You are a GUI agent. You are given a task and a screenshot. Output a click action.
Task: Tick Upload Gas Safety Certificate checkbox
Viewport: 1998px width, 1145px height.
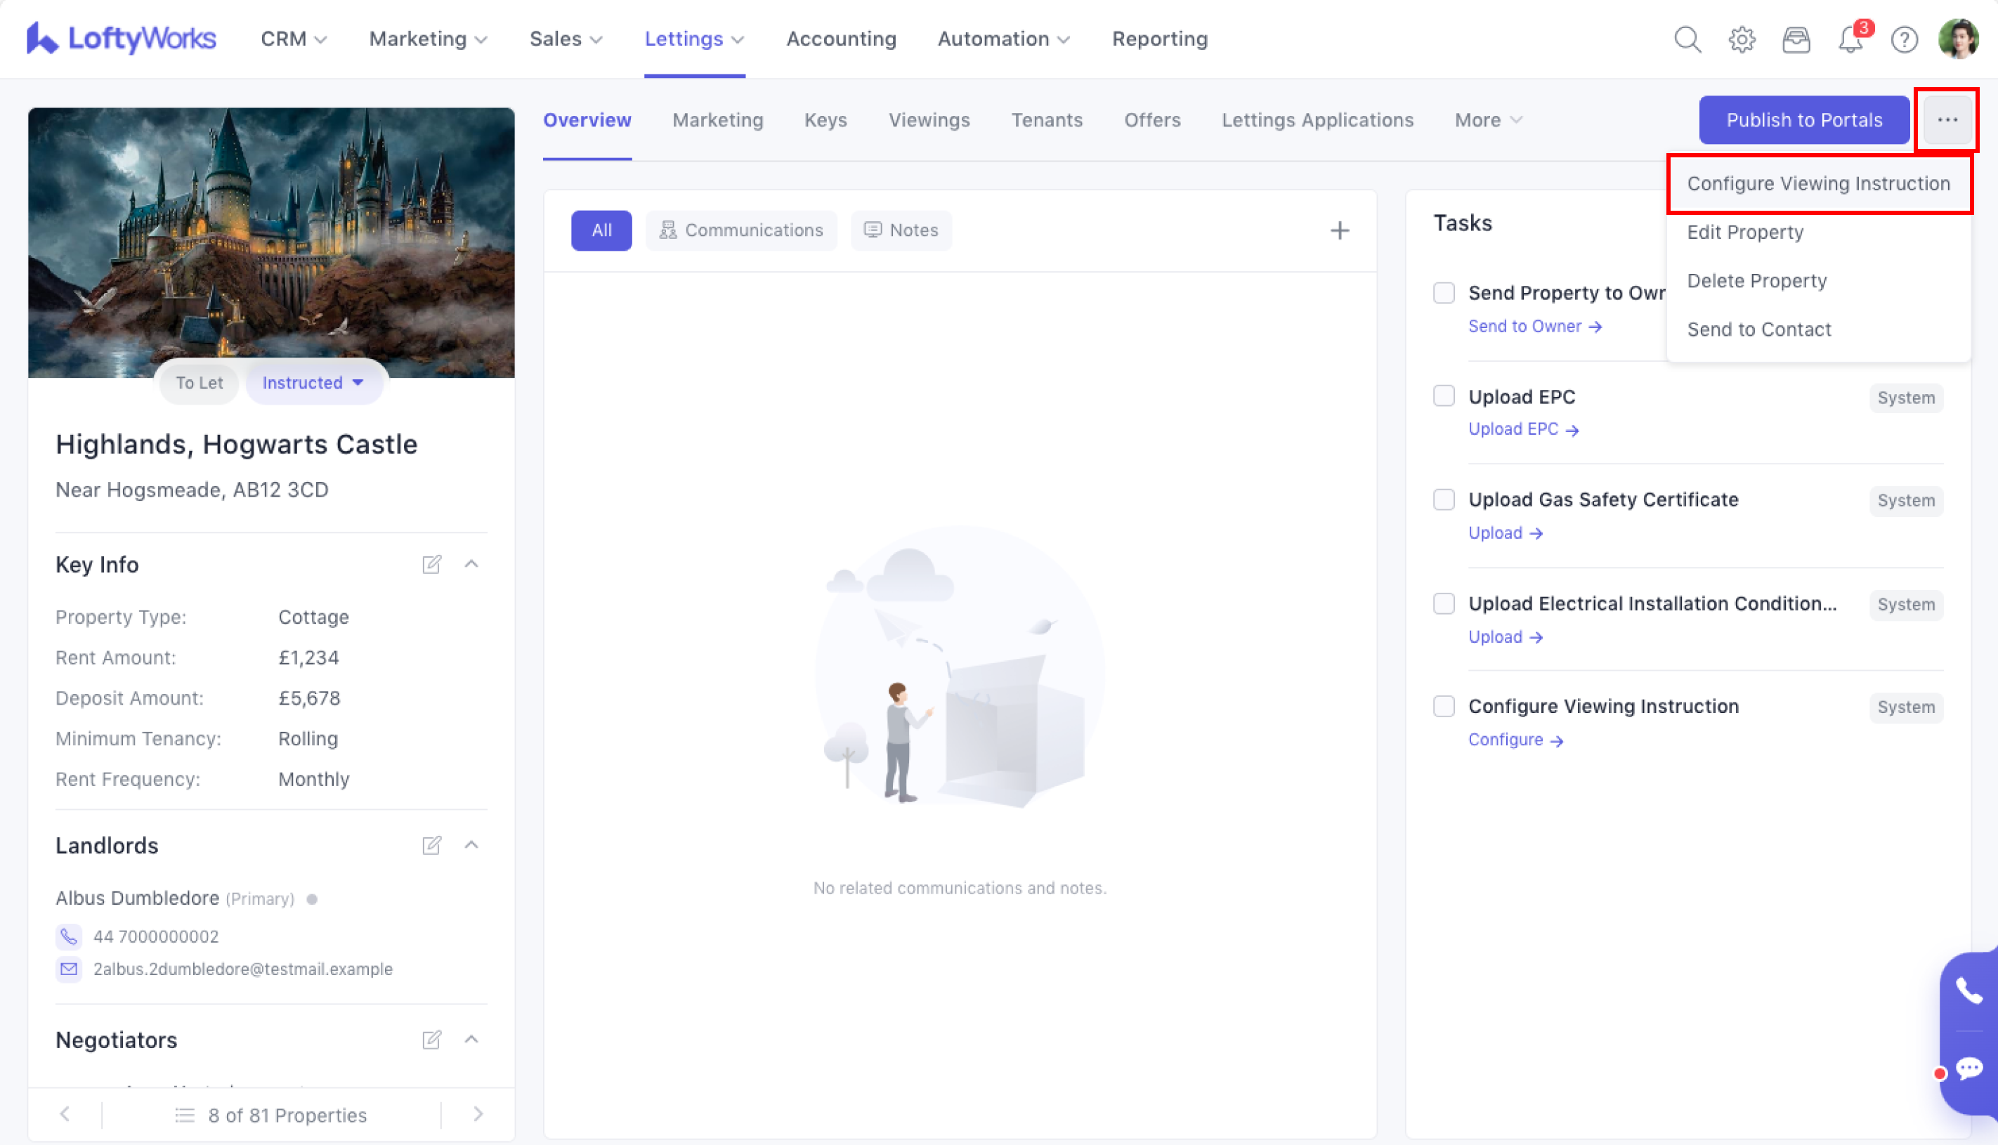(x=1444, y=499)
